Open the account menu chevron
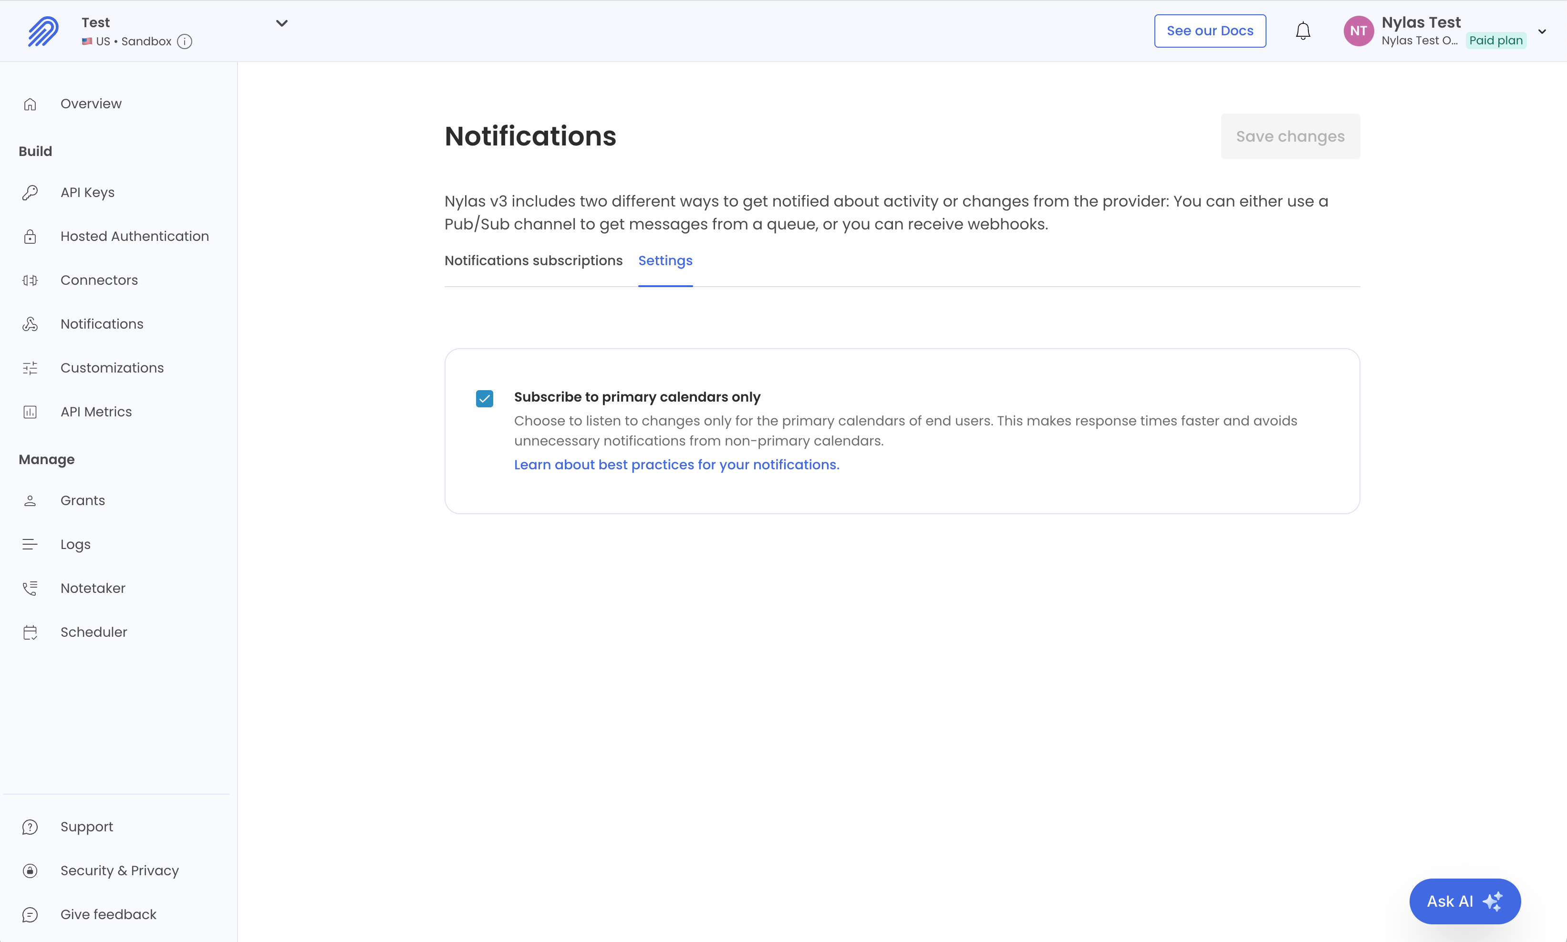Viewport: 1567px width, 942px height. coord(1542,31)
